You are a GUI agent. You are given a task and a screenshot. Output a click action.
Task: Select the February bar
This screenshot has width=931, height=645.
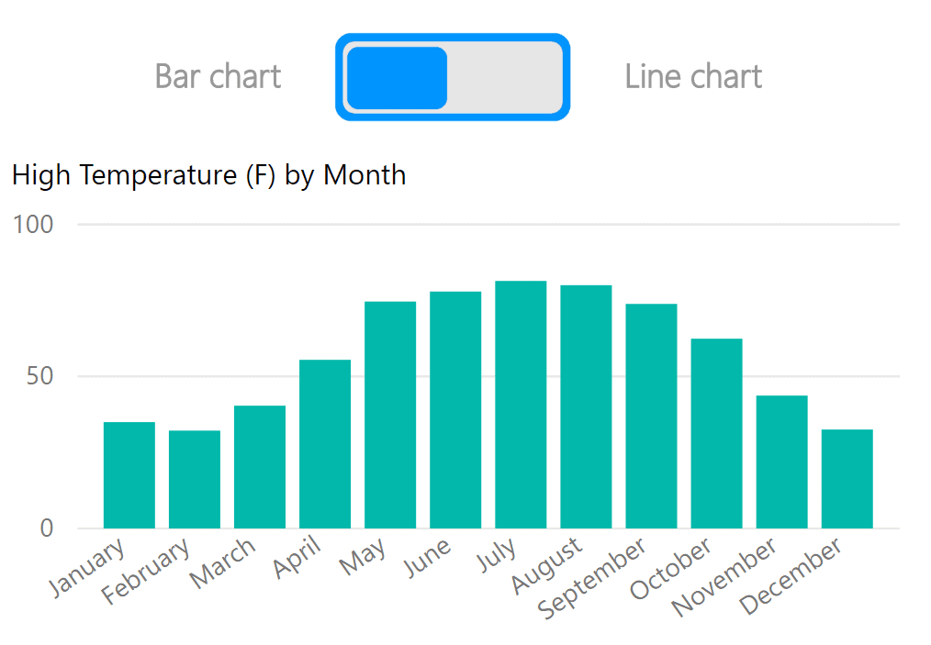(195, 479)
